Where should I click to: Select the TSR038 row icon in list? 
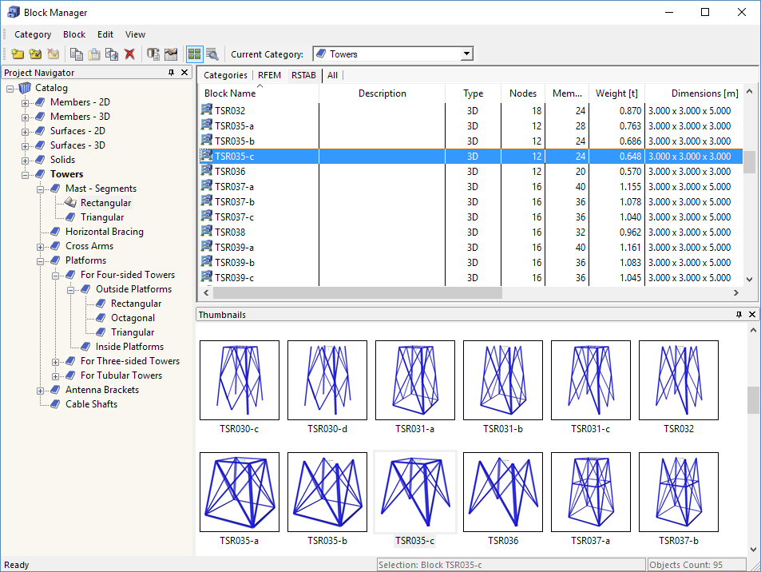point(207,232)
